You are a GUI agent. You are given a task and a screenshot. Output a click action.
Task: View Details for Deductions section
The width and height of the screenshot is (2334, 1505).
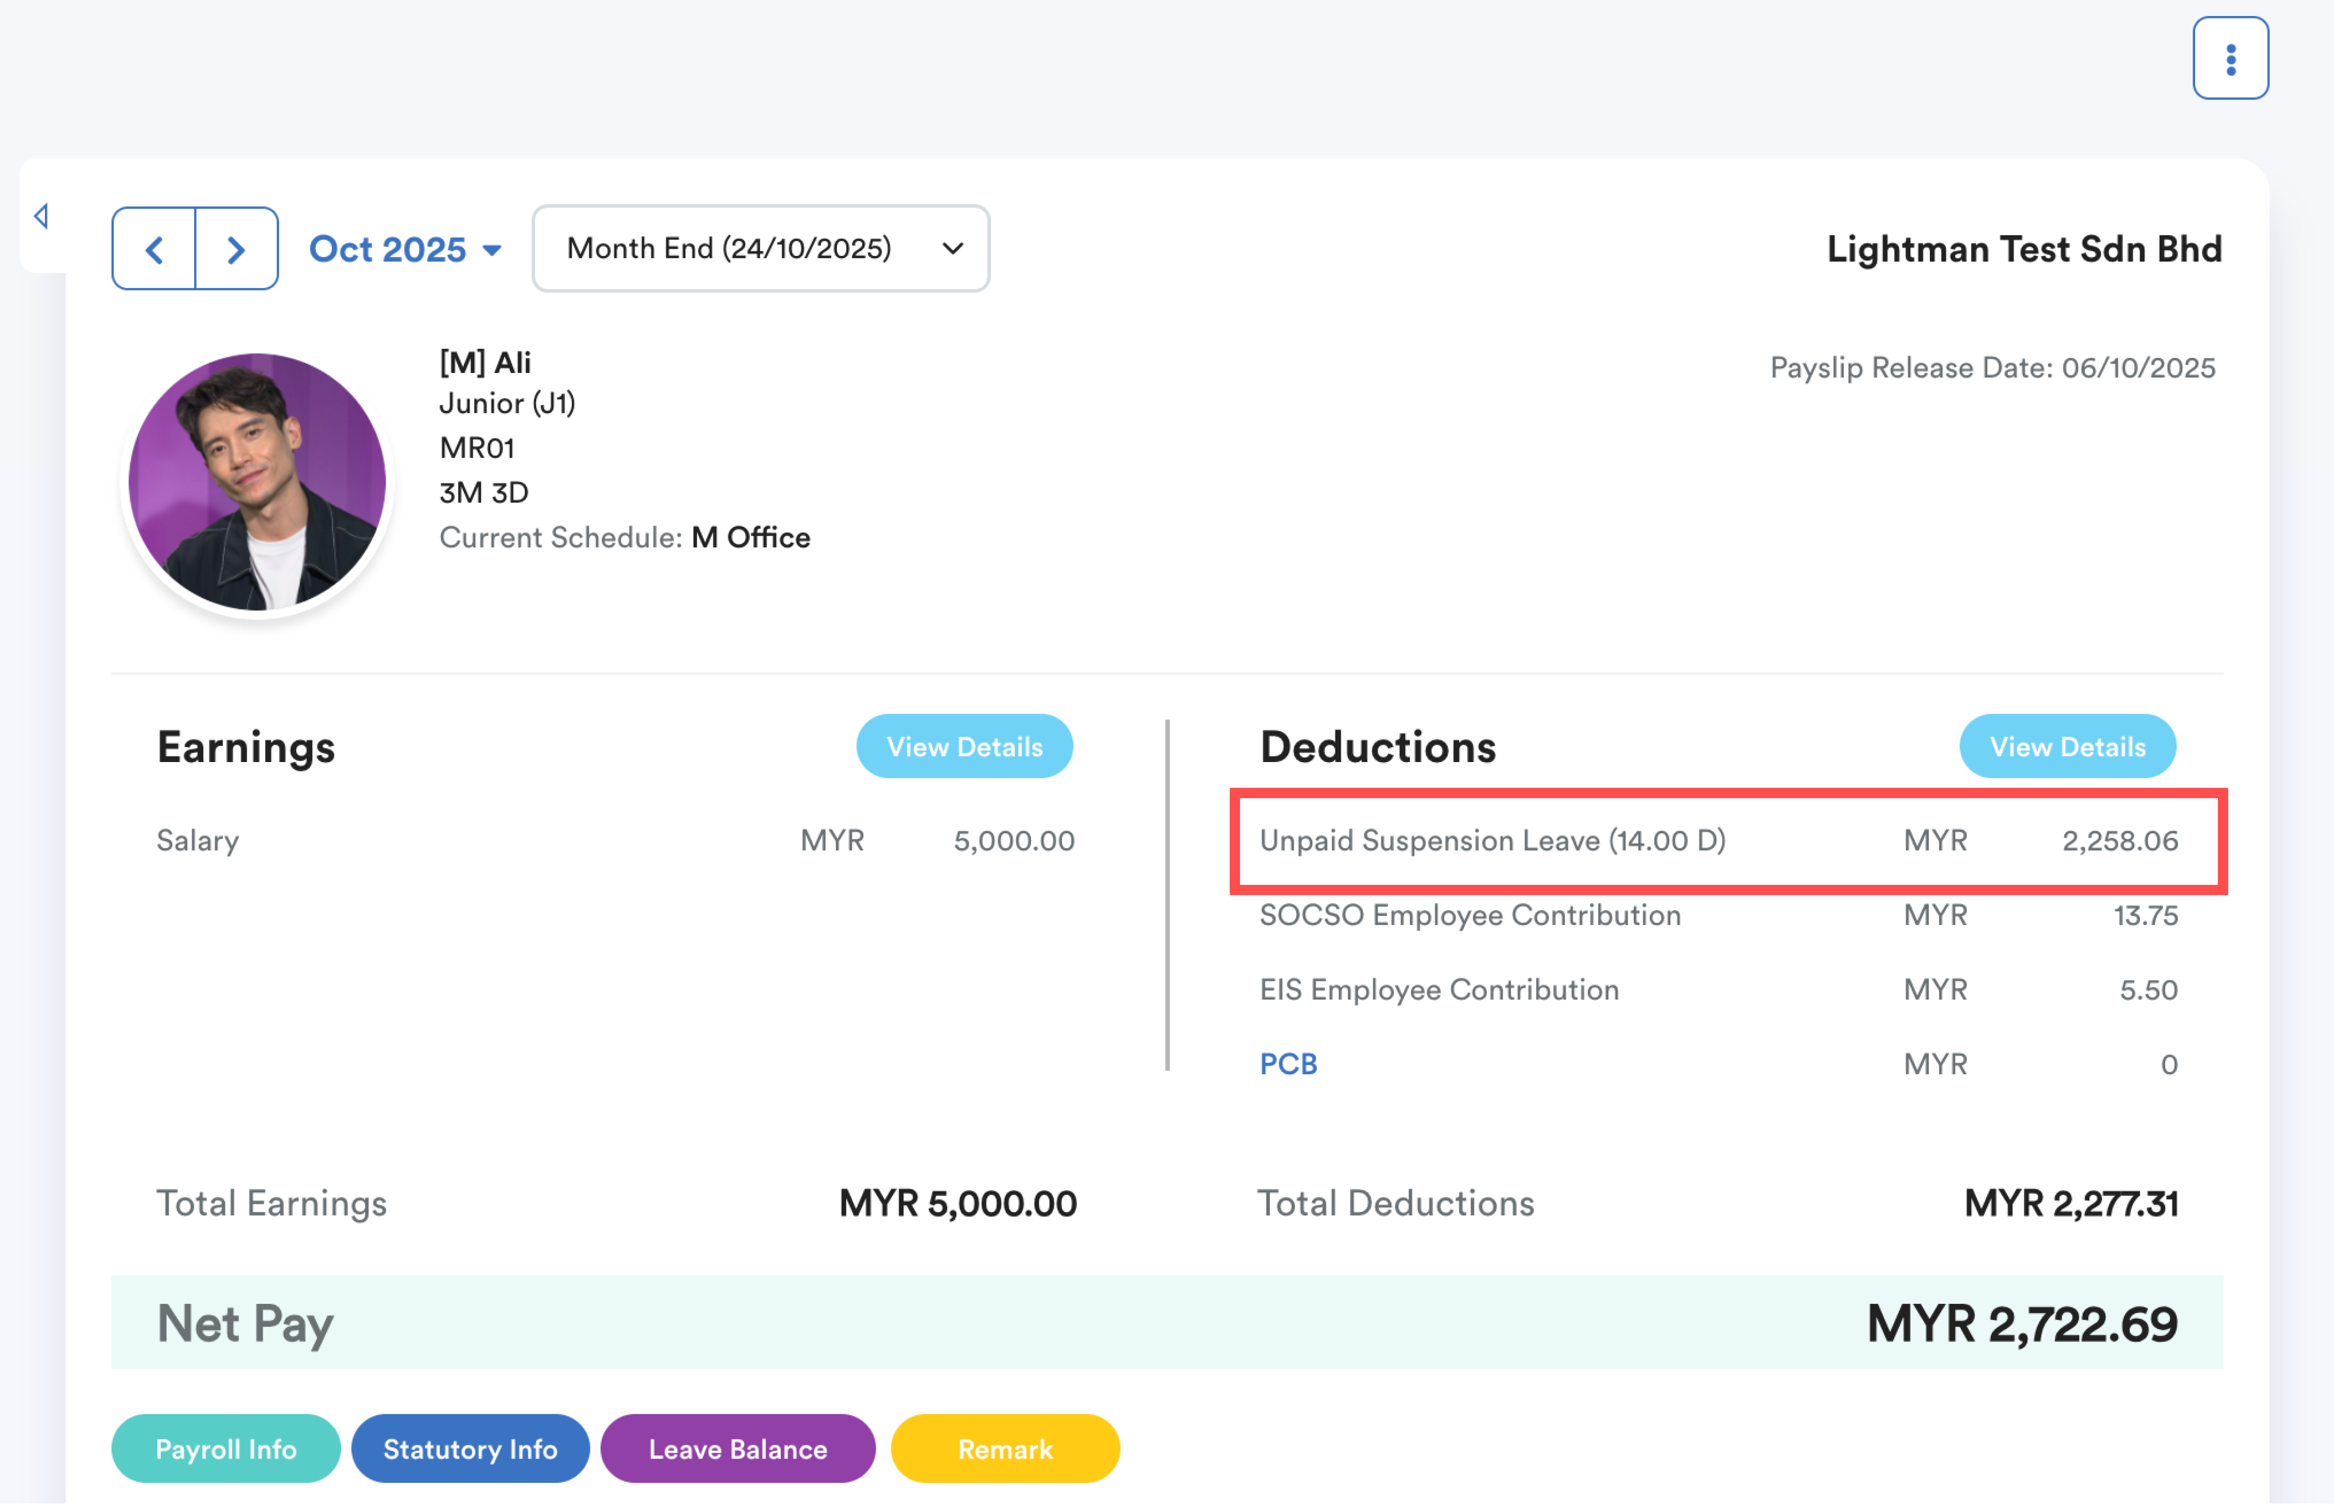pos(2066,747)
